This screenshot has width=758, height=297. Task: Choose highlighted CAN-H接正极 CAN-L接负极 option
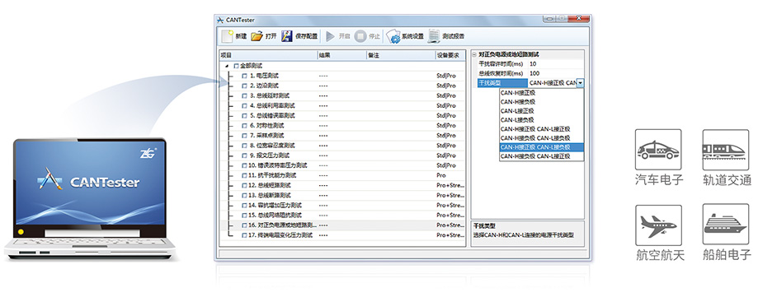[x=541, y=147]
